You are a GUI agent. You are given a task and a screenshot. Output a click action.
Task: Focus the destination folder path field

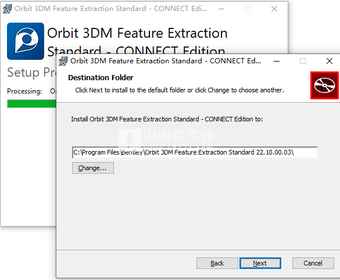195,153
